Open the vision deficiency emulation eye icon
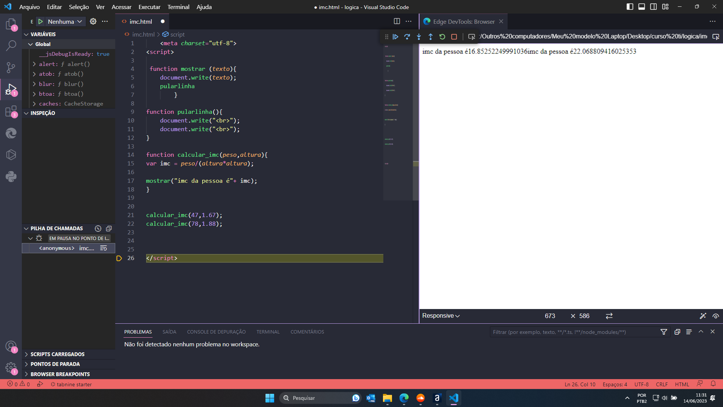The width and height of the screenshot is (723, 407). tap(716, 316)
